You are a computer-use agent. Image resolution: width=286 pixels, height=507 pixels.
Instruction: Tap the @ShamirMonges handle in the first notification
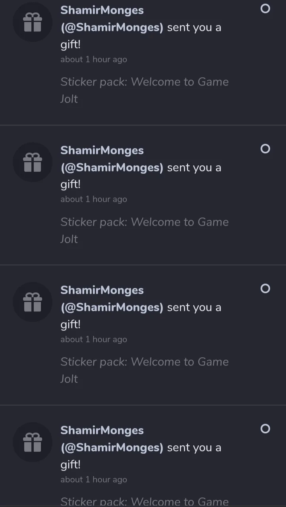click(112, 27)
